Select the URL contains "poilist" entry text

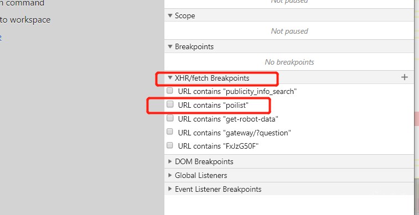click(213, 106)
